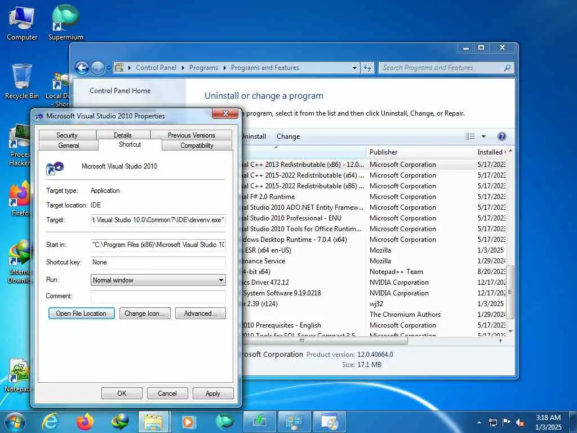Open the recent pages dropdown beside the forward button
577x433 pixels.
point(109,68)
